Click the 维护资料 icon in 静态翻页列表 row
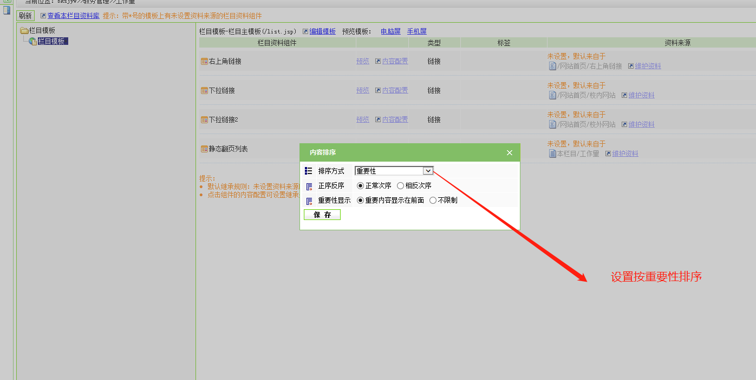756x380 pixels. (x=608, y=154)
